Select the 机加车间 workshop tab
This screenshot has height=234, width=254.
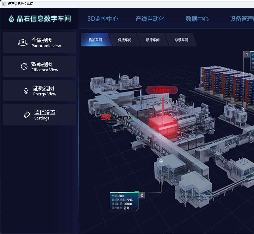(95, 40)
